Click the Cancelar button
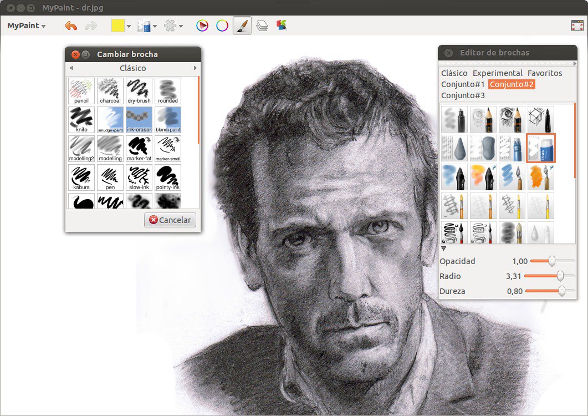The width and height of the screenshot is (588, 416). click(170, 220)
